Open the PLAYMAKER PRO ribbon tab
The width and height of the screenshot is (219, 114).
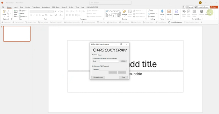pyautogui.click(x=92, y=7)
